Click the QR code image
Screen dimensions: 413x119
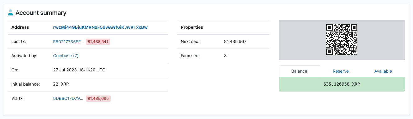[342, 40]
